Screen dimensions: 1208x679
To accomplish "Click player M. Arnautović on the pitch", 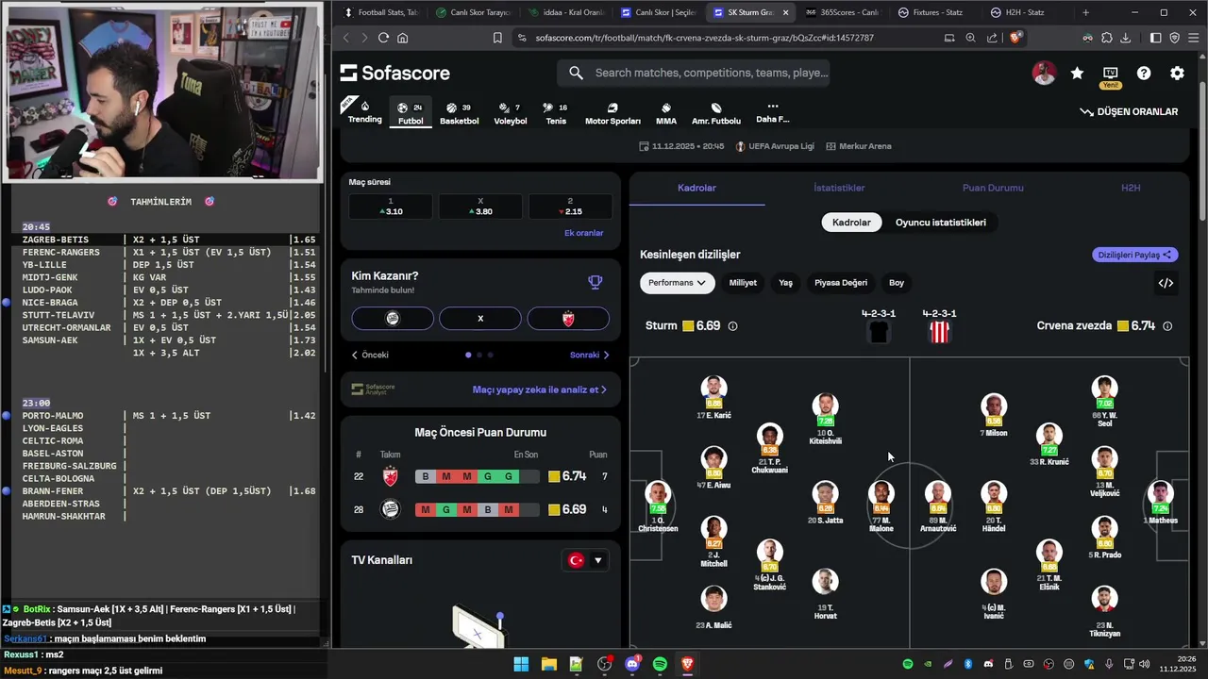I will 937,506.
